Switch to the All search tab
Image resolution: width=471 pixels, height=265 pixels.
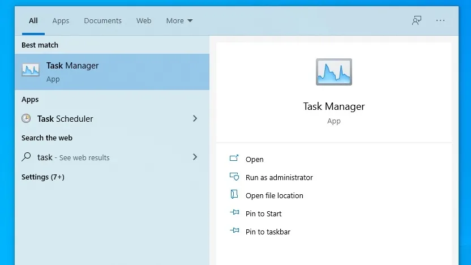point(33,21)
